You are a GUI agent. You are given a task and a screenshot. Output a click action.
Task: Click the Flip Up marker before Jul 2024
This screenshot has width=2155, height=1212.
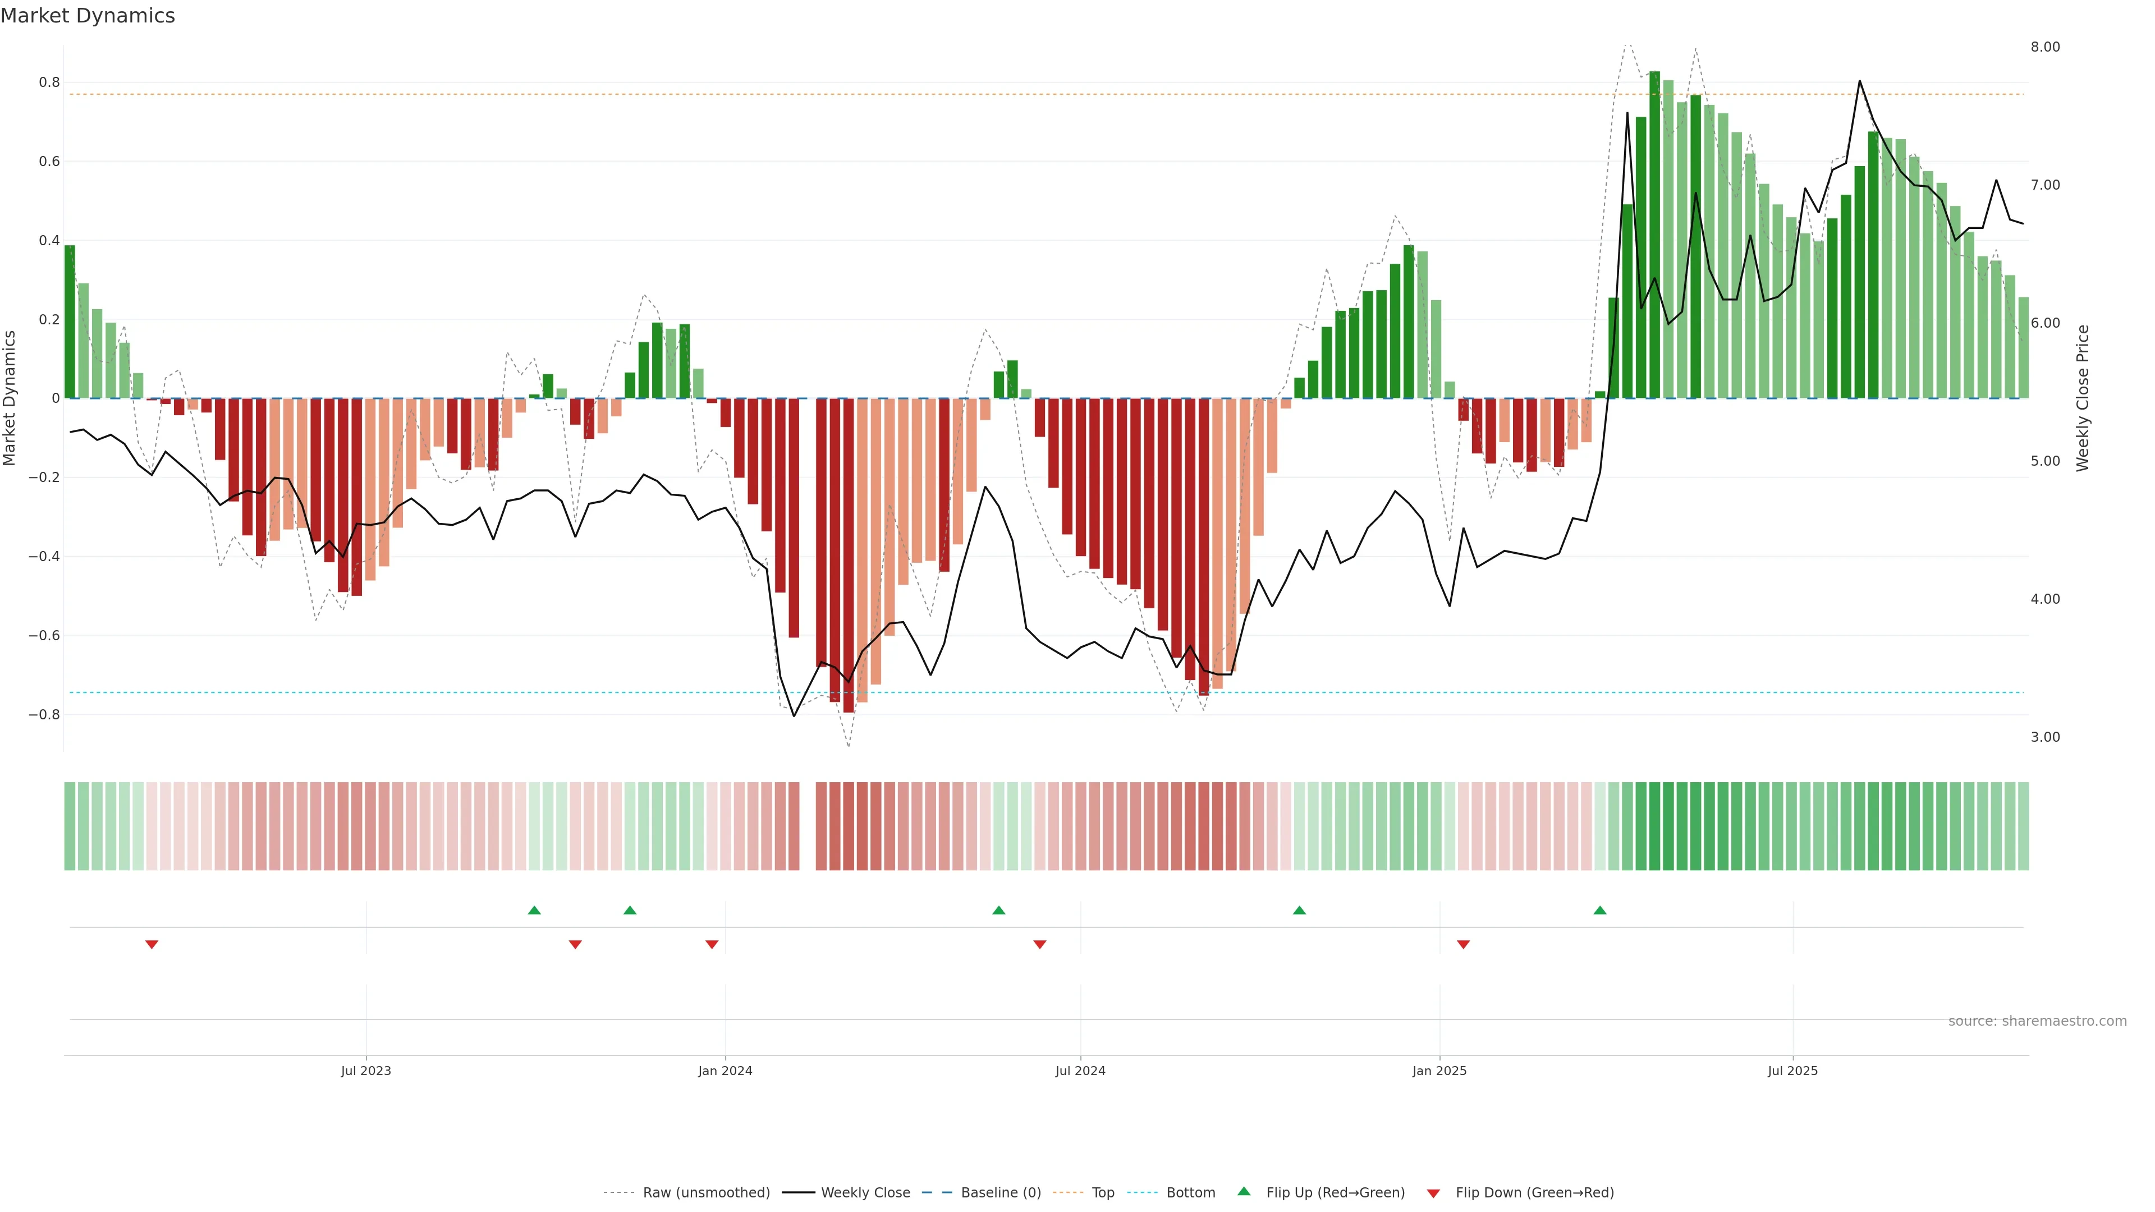coord(998,910)
